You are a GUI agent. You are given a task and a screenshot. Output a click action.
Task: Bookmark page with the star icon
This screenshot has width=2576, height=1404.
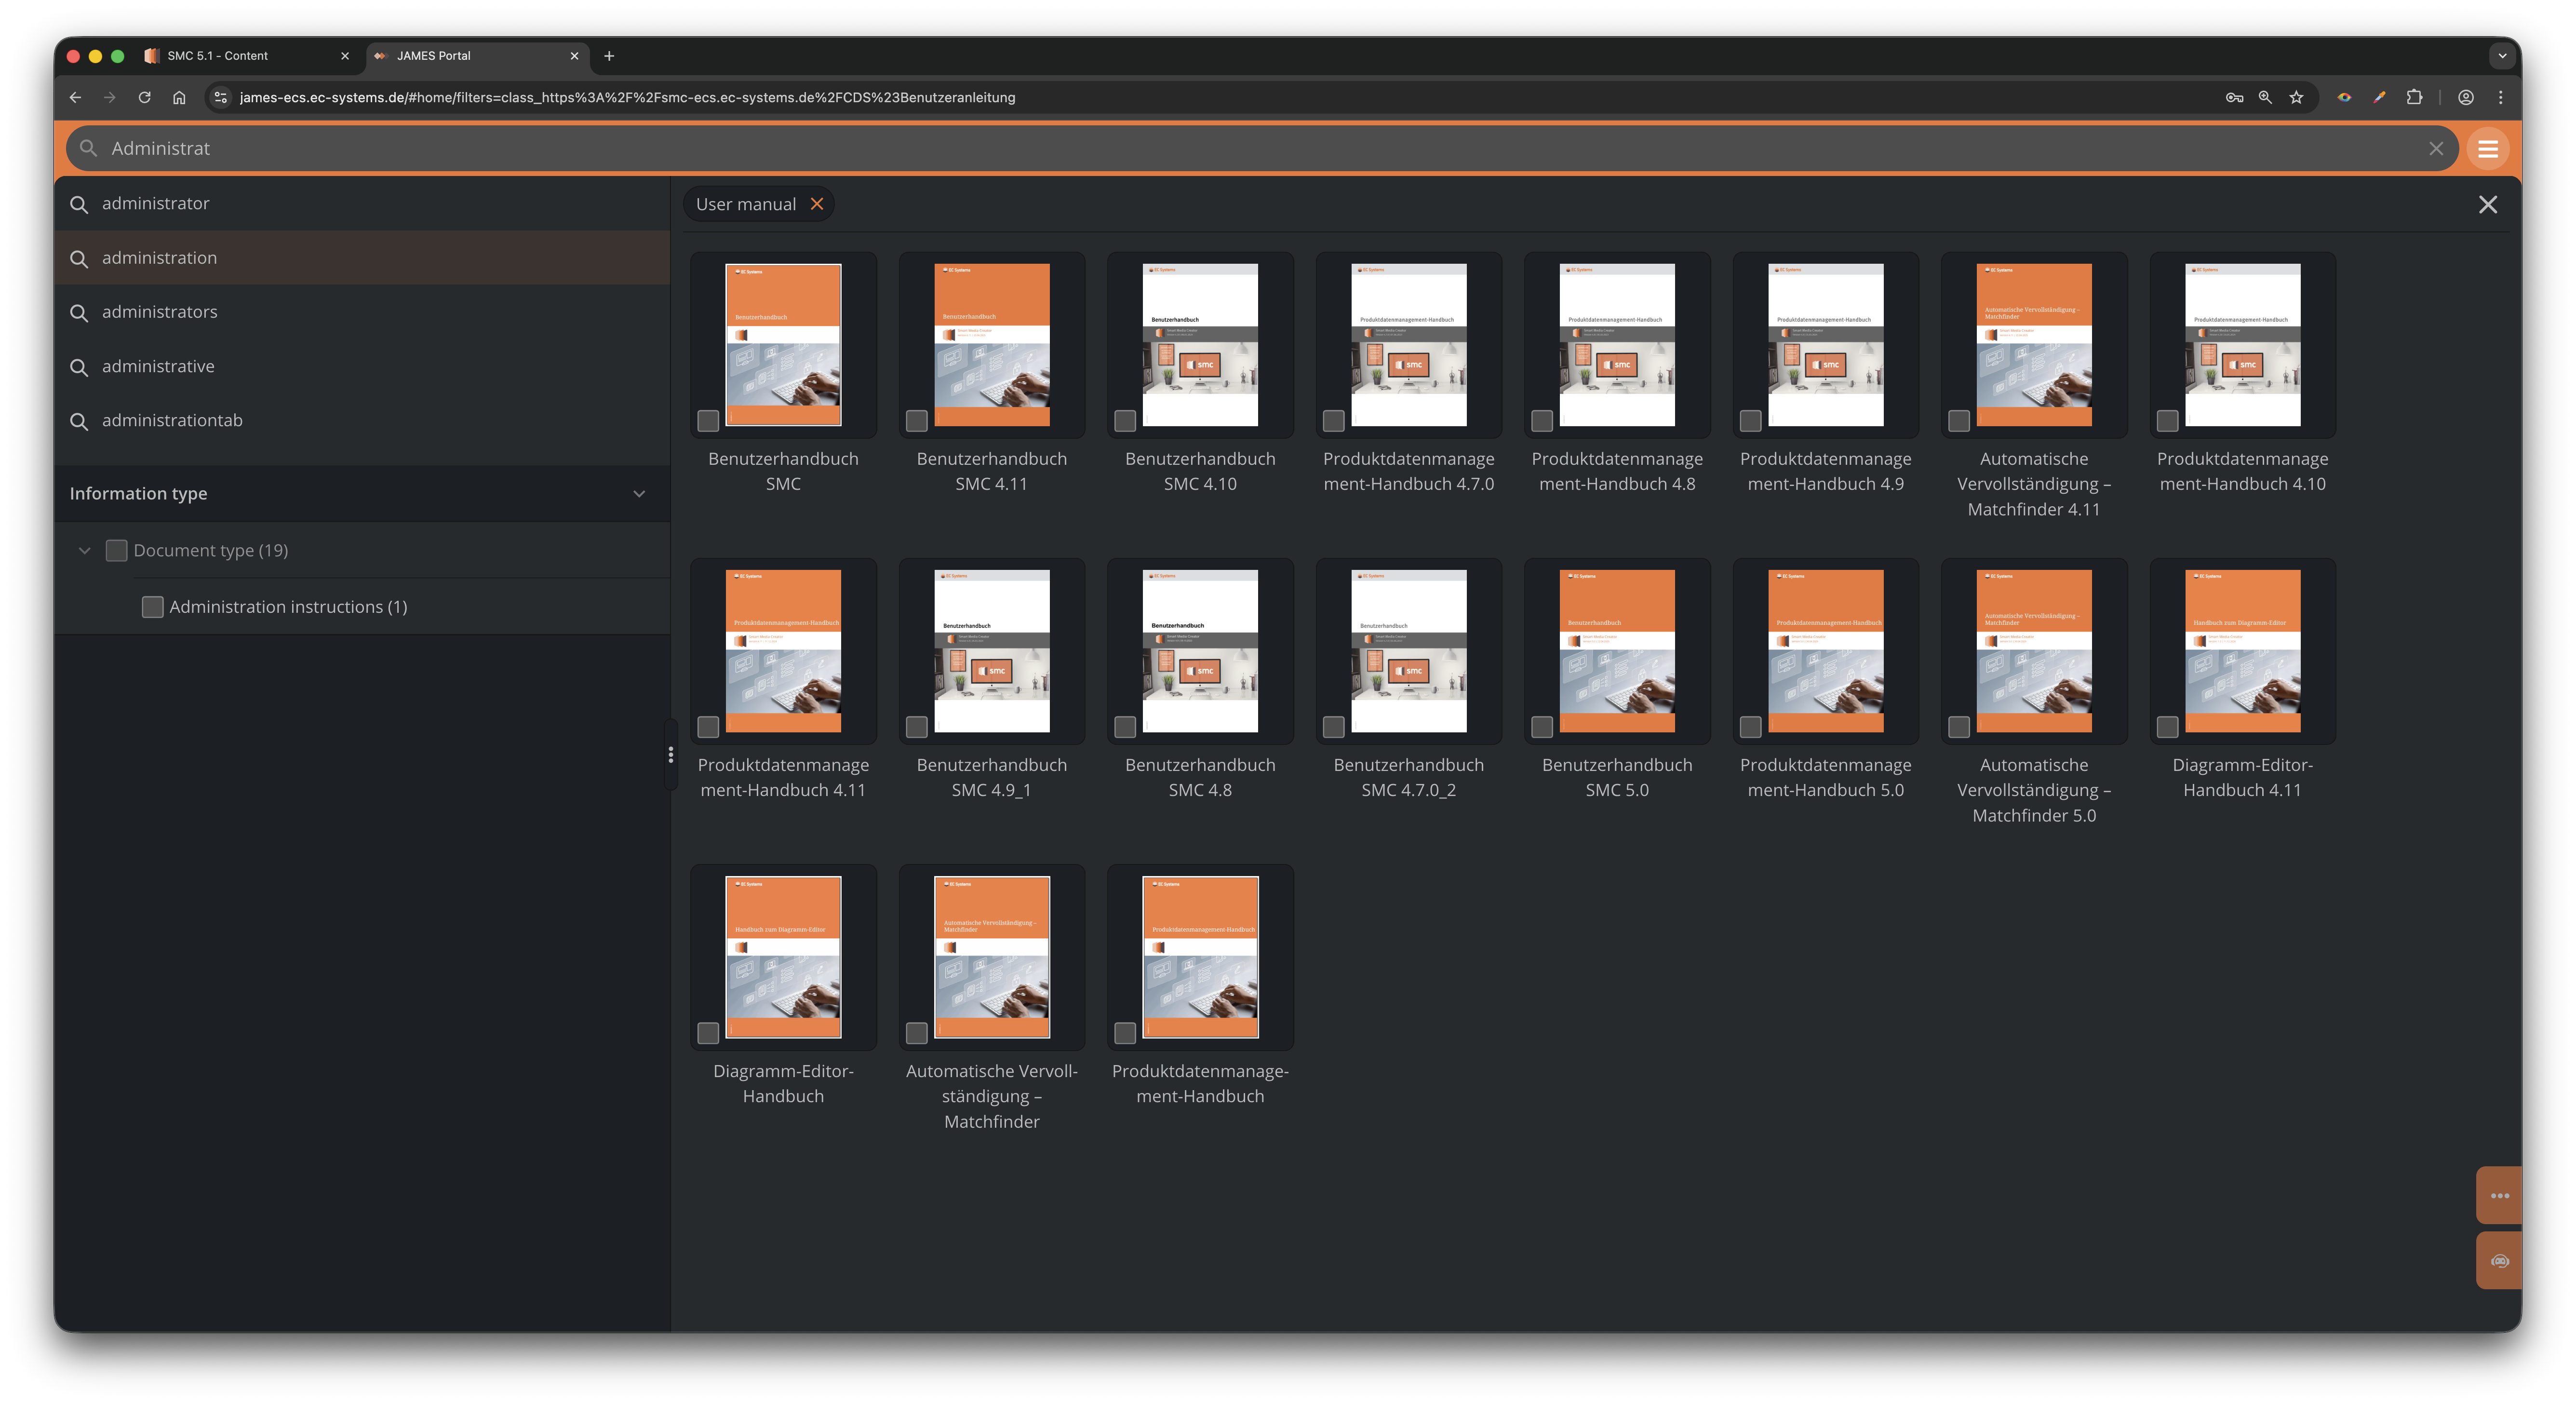pos(2296,98)
